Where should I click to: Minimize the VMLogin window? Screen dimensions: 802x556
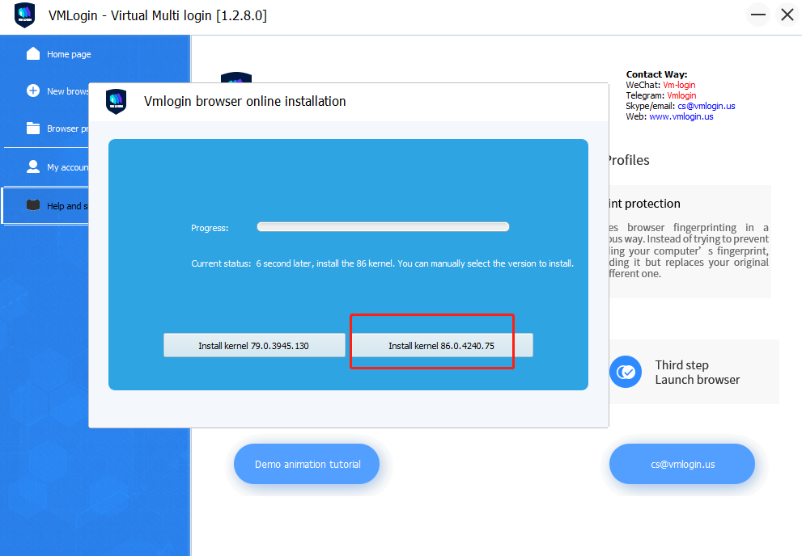758,15
